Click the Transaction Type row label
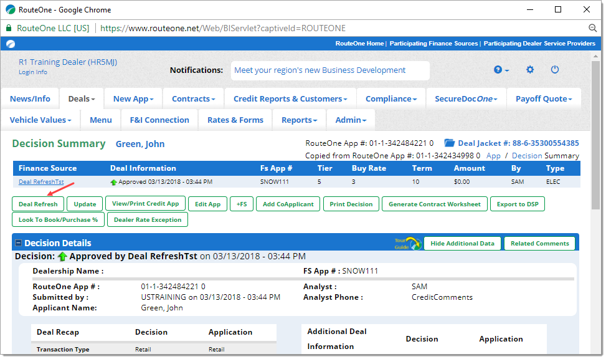 pyautogui.click(x=63, y=349)
